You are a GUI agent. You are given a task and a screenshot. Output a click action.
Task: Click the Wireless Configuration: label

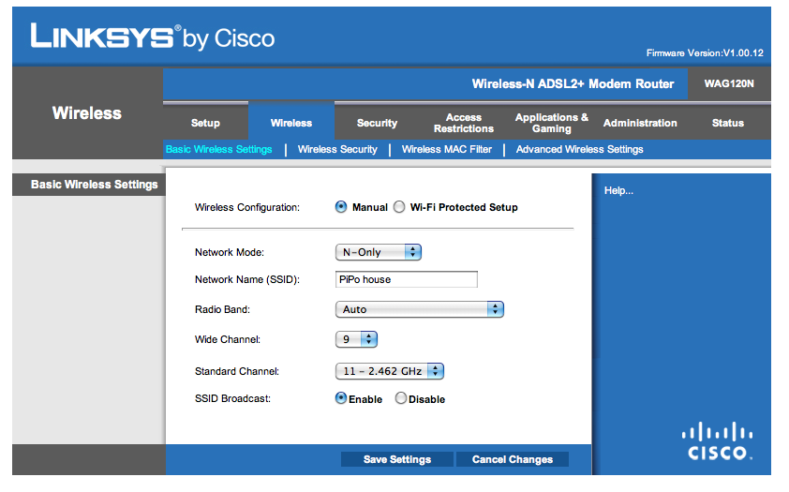[247, 207]
